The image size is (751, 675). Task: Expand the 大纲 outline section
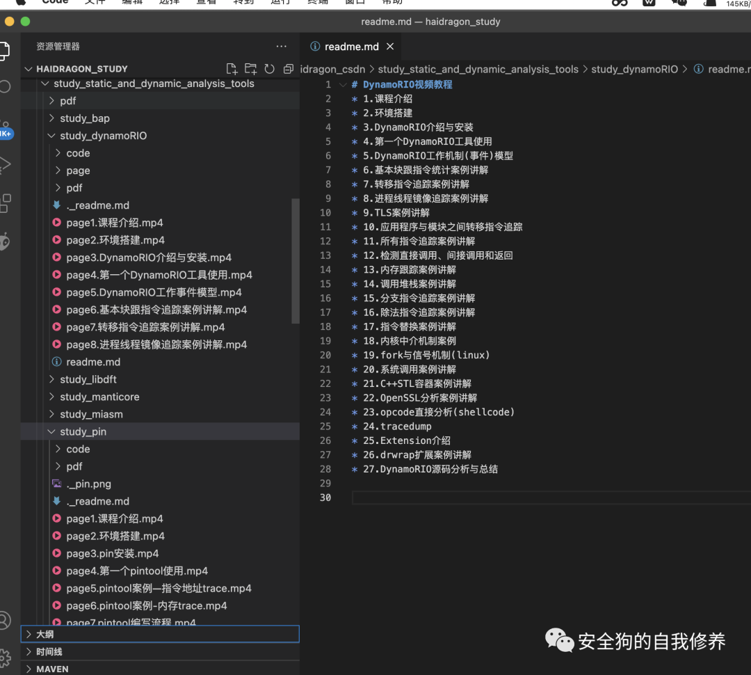pos(160,634)
